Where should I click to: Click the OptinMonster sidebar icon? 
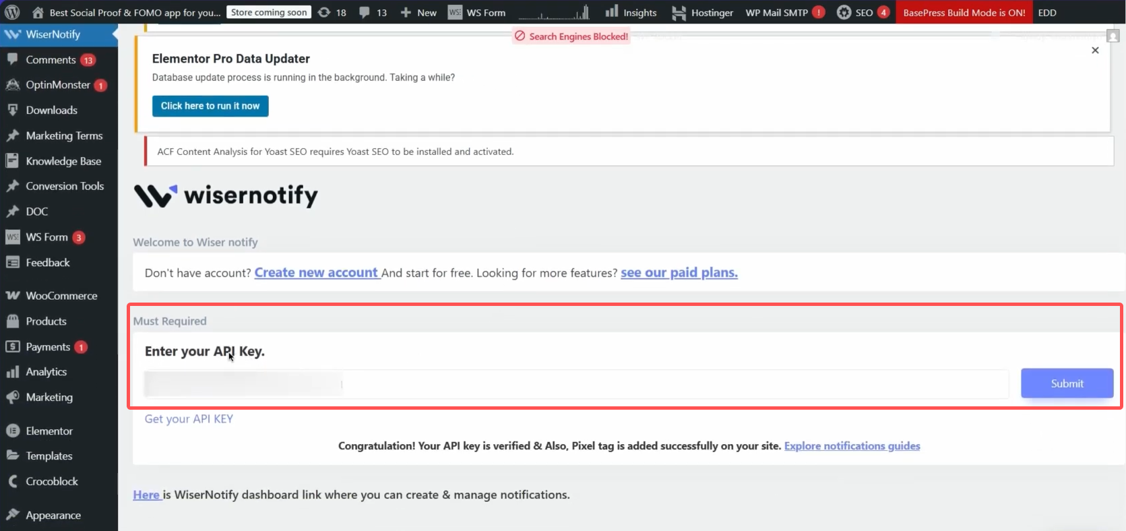point(12,85)
